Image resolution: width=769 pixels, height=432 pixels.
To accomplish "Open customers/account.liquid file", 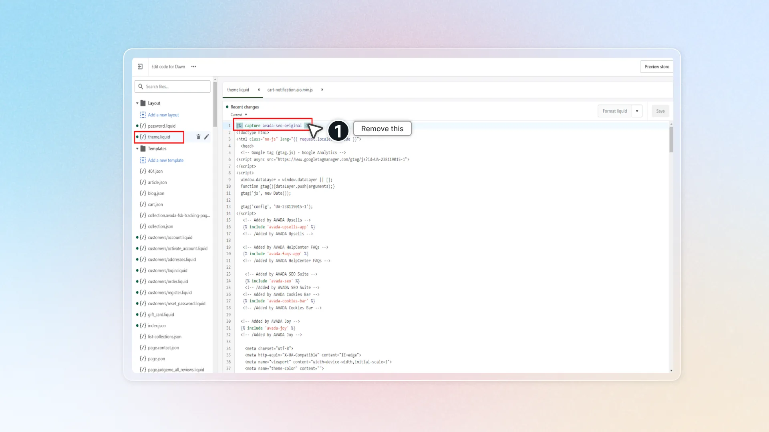I will pyautogui.click(x=170, y=238).
